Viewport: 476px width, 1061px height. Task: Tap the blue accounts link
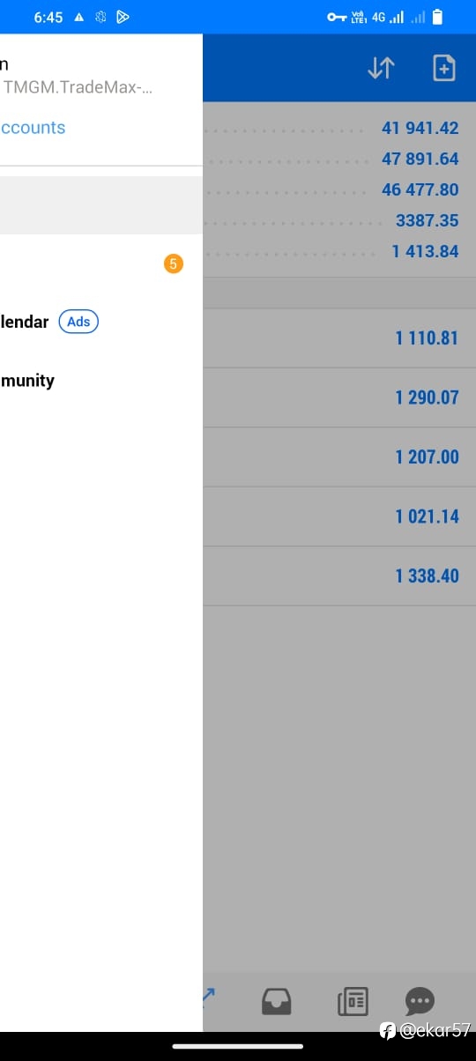[33, 128]
